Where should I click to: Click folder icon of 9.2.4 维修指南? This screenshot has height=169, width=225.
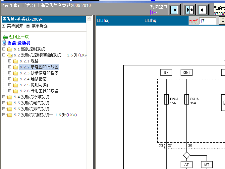(x=16, y=79)
